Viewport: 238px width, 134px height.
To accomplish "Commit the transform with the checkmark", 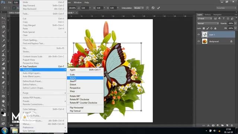I will click(158, 8).
